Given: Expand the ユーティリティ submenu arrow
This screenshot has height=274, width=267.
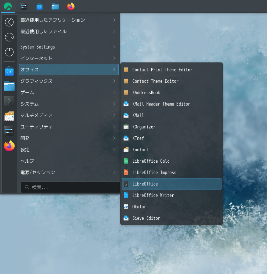Looking at the screenshot, I should coord(114,127).
